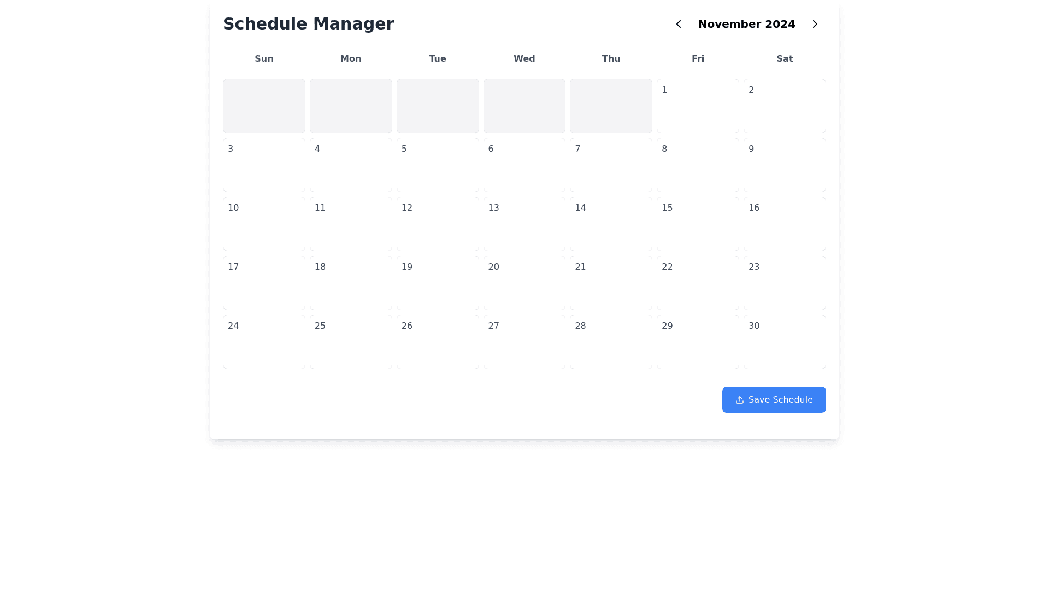Viewport: 1049px width, 590px height.
Task: Click the November 2024 month label
Action: 746,24
